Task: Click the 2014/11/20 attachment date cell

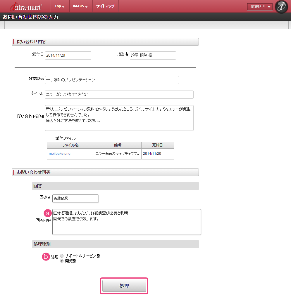Action: (158, 154)
